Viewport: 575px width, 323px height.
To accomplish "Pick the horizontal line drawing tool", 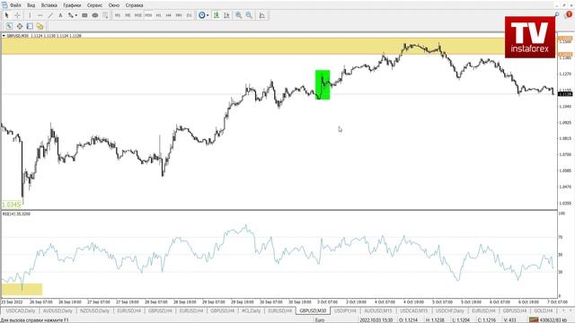I will pyautogui.click(x=40, y=15).
